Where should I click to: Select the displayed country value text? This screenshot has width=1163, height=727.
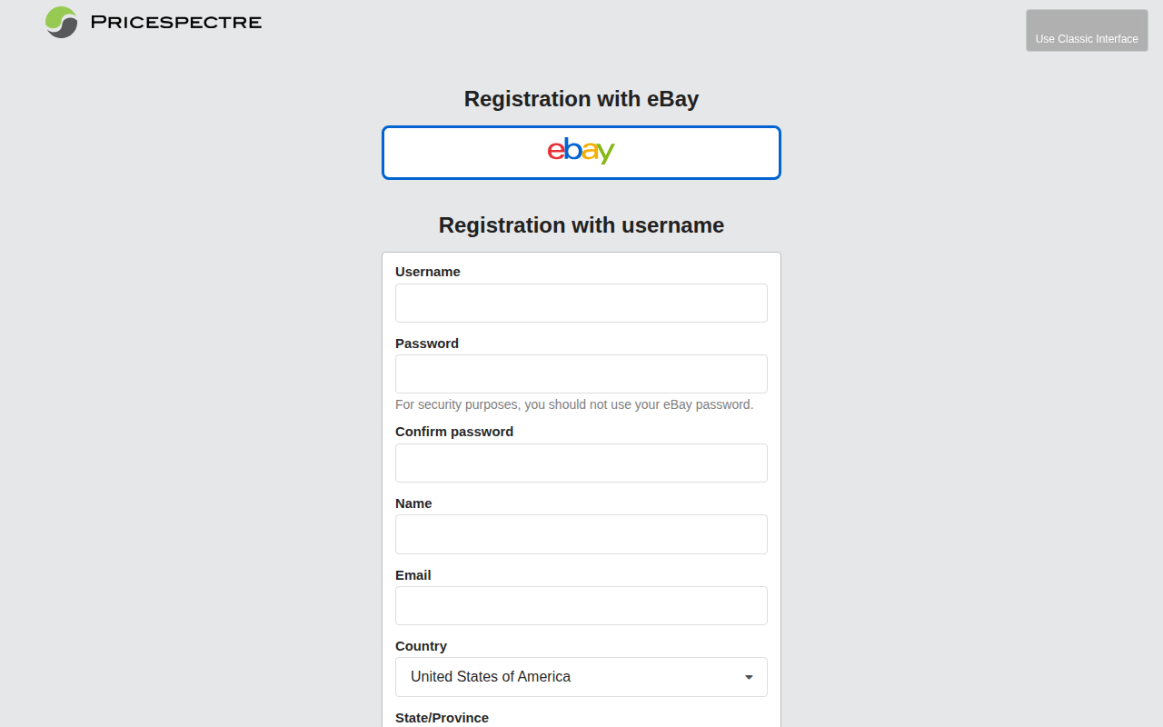click(x=491, y=676)
